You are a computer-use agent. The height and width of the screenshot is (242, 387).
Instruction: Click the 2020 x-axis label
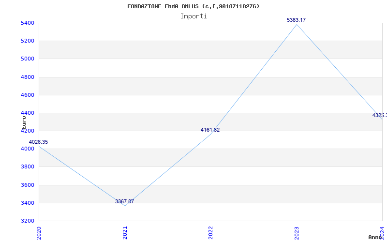tap(39, 233)
